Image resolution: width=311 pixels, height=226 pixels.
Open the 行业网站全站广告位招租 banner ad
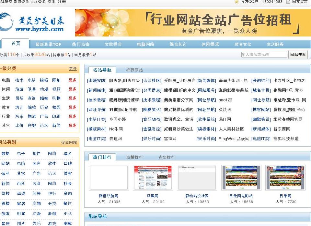[193, 23]
